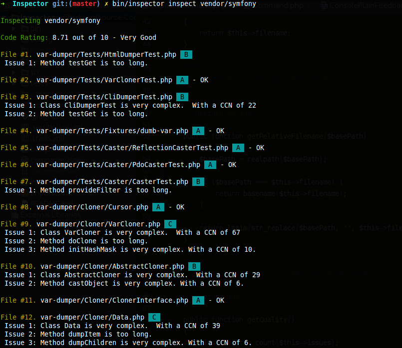This screenshot has height=348, width=402.
Task: Click the 'OK' status beside Cursor.php
Action: 180,207
